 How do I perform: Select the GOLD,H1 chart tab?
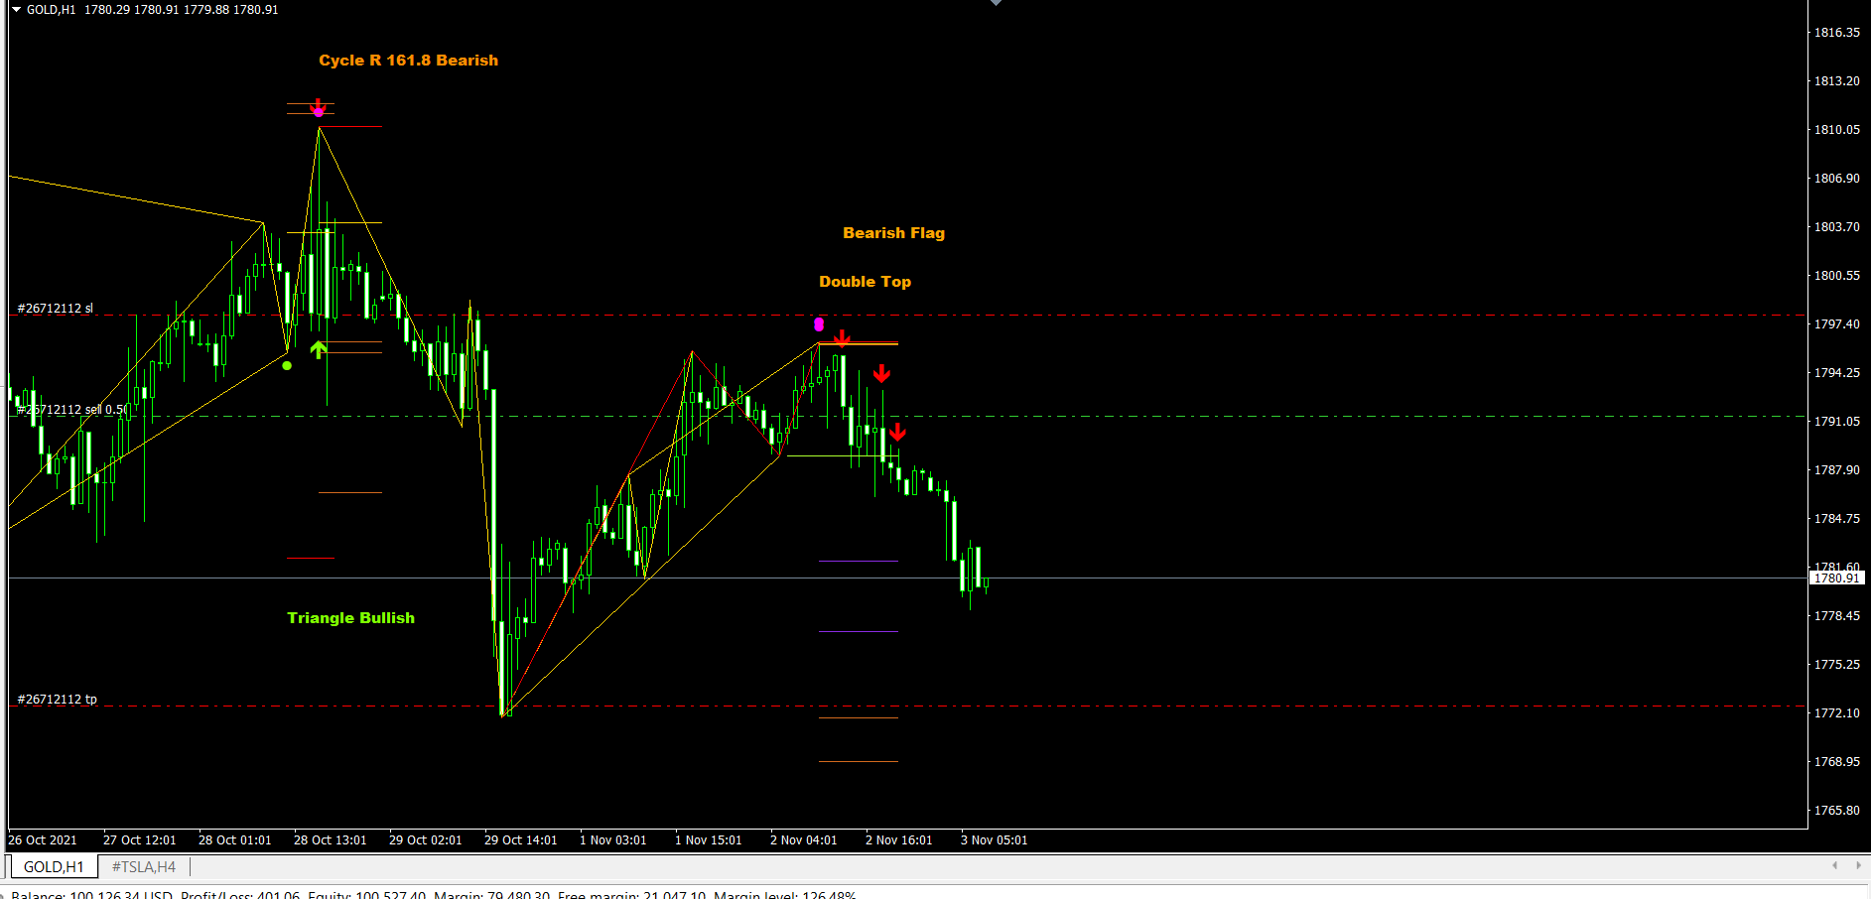click(x=54, y=867)
